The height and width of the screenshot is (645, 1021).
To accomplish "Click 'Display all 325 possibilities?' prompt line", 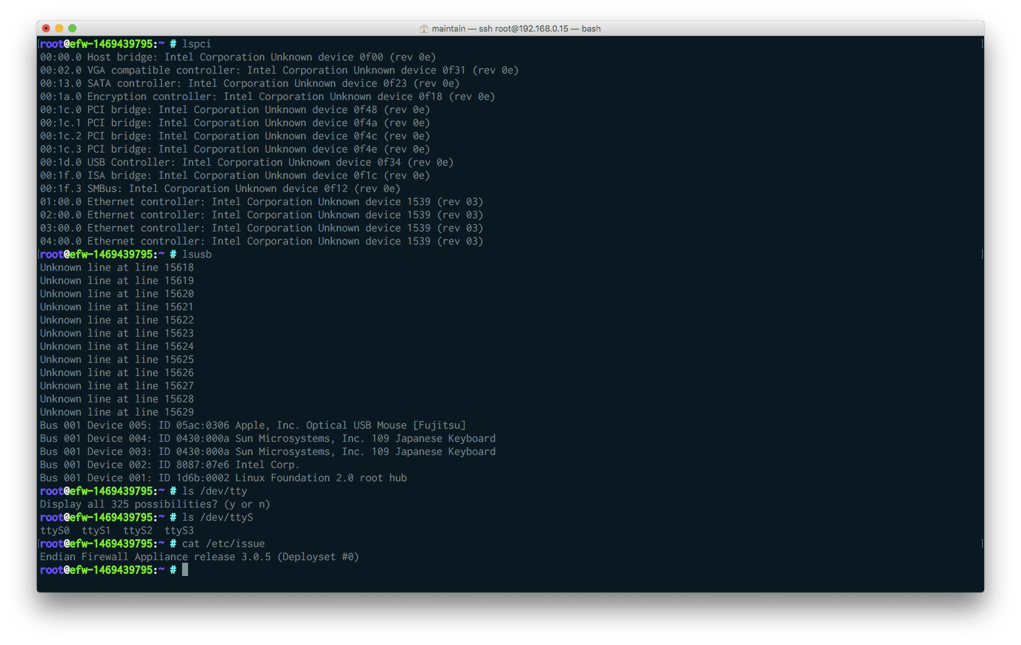I will coord(155,504).
